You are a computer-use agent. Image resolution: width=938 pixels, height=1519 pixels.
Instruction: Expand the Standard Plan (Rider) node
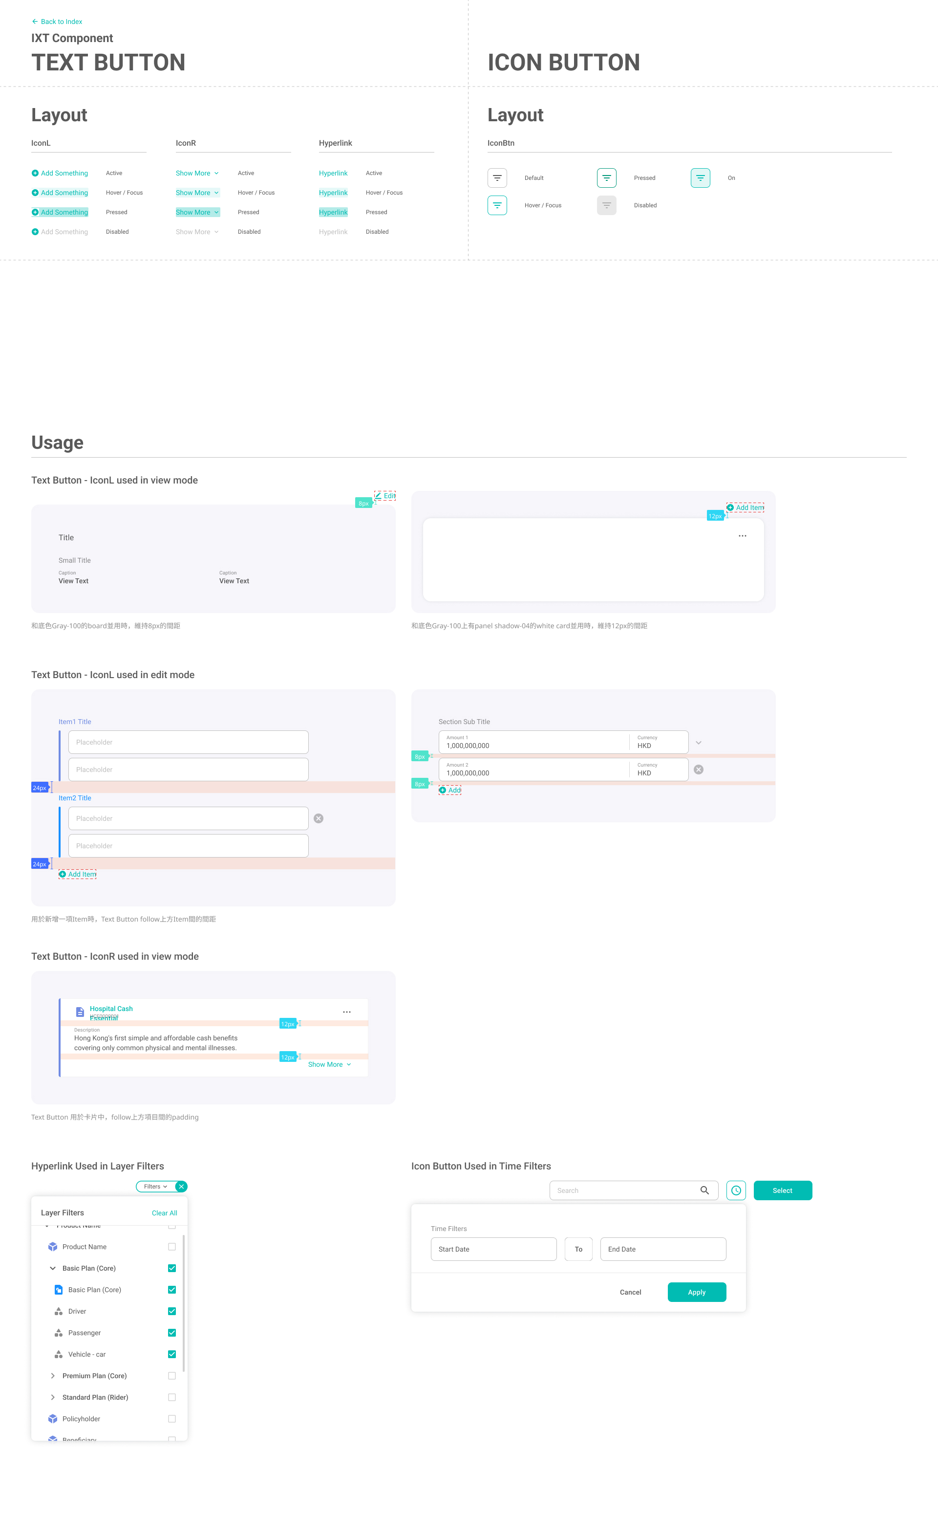click(53, 1397)
